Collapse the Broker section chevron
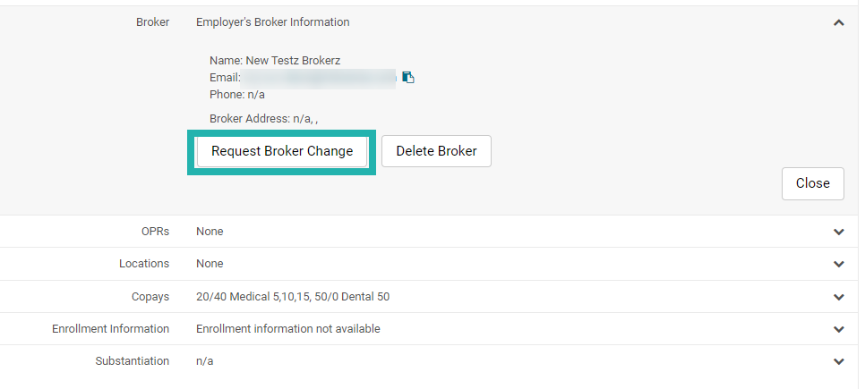The height and width of the screenshot is (389, 865). coord(838,22)
